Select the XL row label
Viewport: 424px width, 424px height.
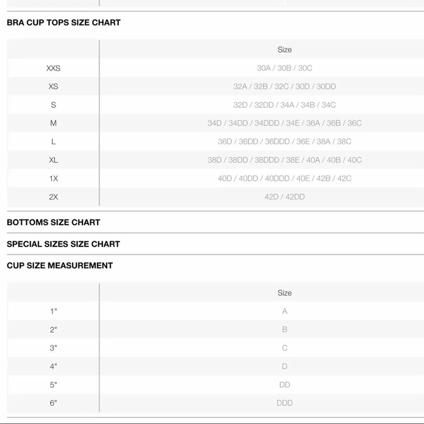click(53, 160)
